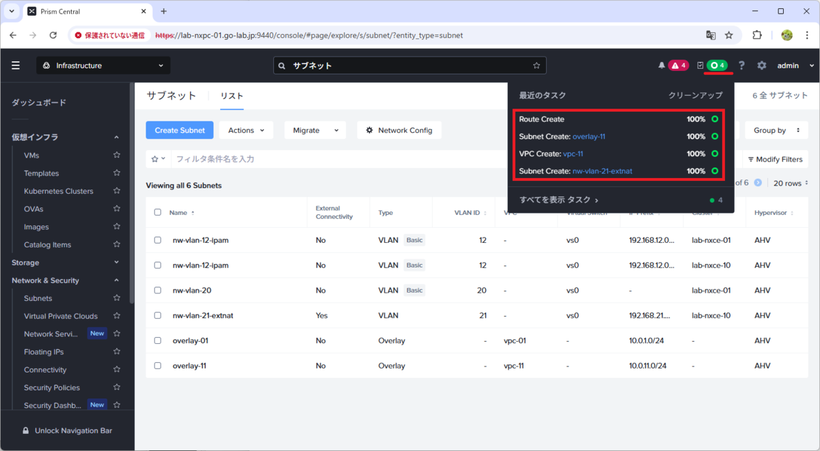
Task: Click すべてを表示 タスク link
Action: coord(559,200)
